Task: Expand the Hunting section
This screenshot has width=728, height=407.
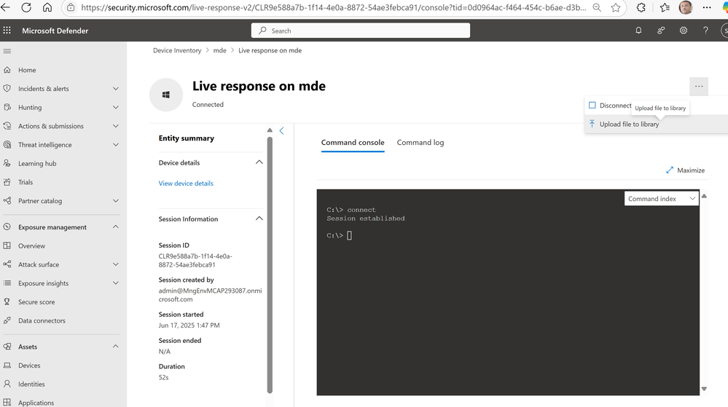Action: click(116, 107)
